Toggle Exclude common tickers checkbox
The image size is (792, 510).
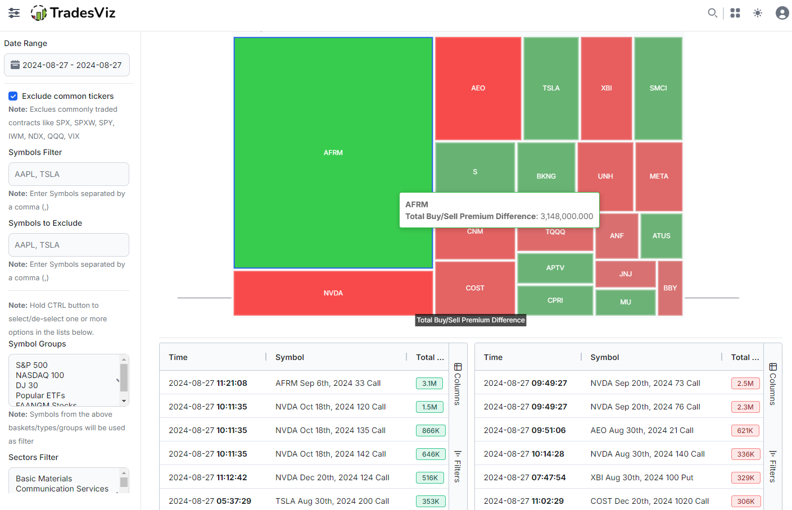pos(13,96)
